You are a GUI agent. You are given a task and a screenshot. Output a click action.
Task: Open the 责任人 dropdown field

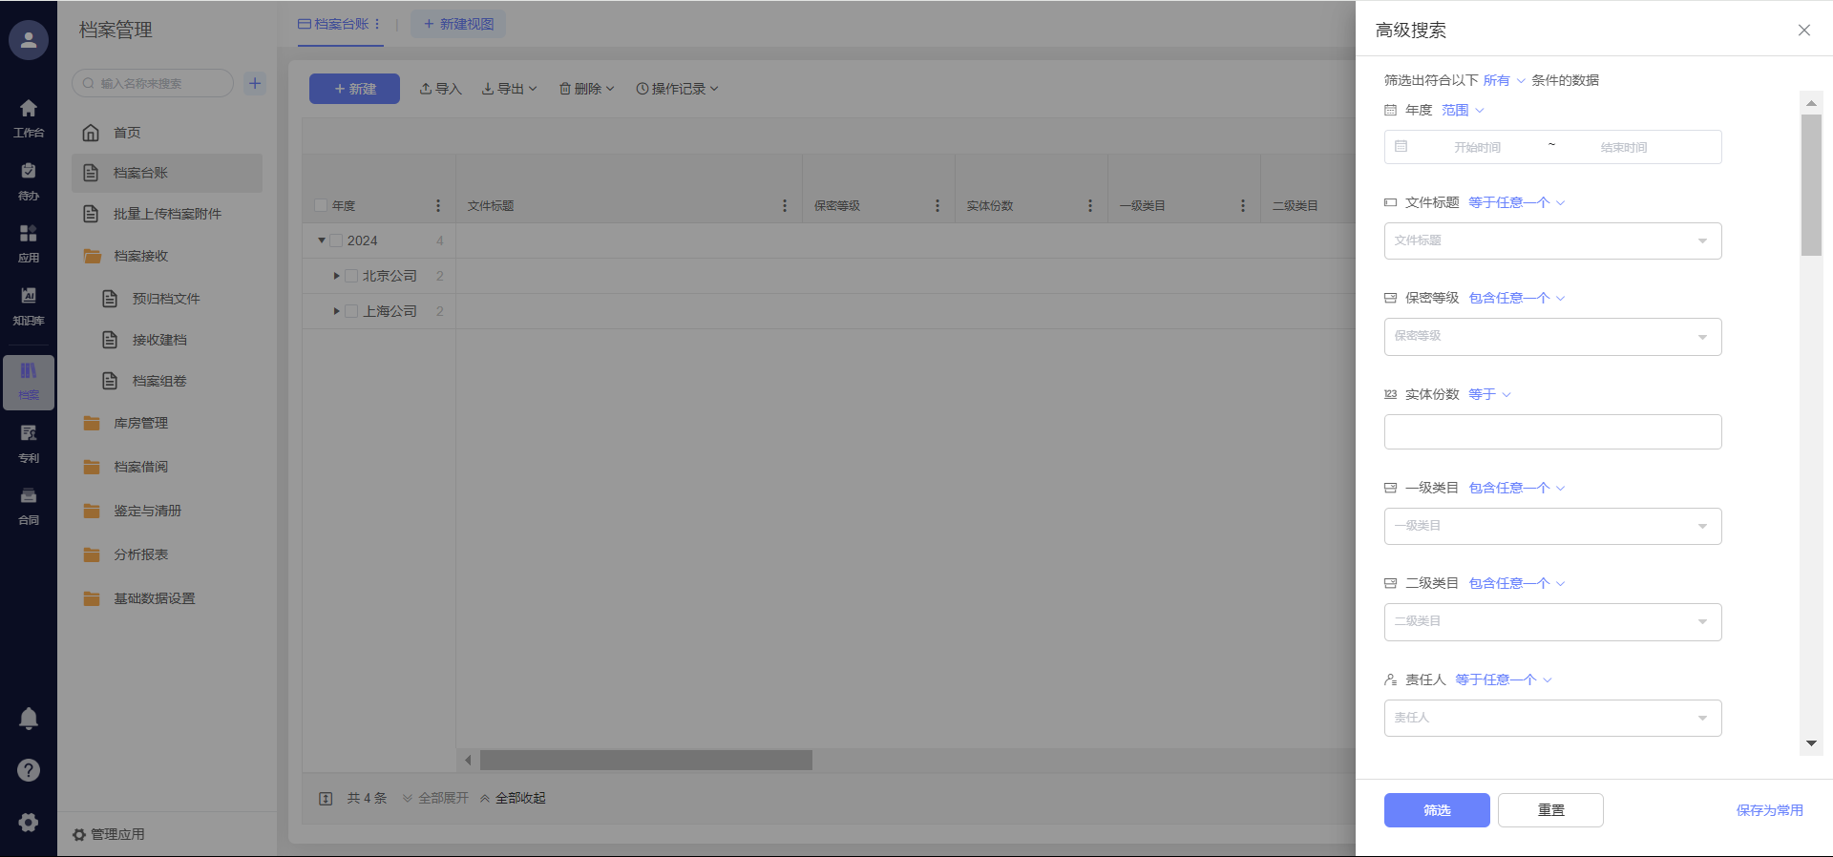click(1552, 718)
